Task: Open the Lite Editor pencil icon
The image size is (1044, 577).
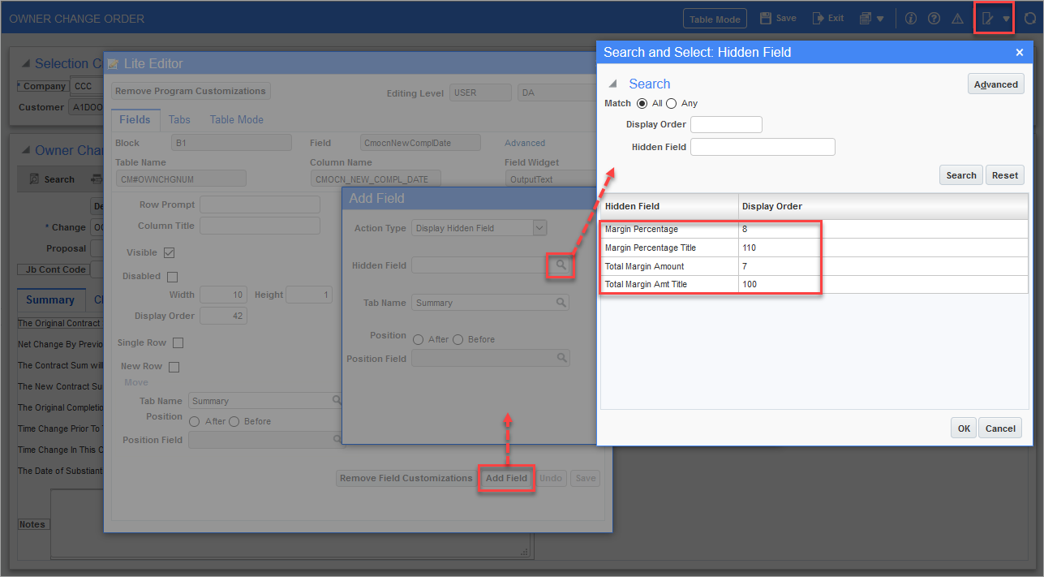Action: point(987,17)
